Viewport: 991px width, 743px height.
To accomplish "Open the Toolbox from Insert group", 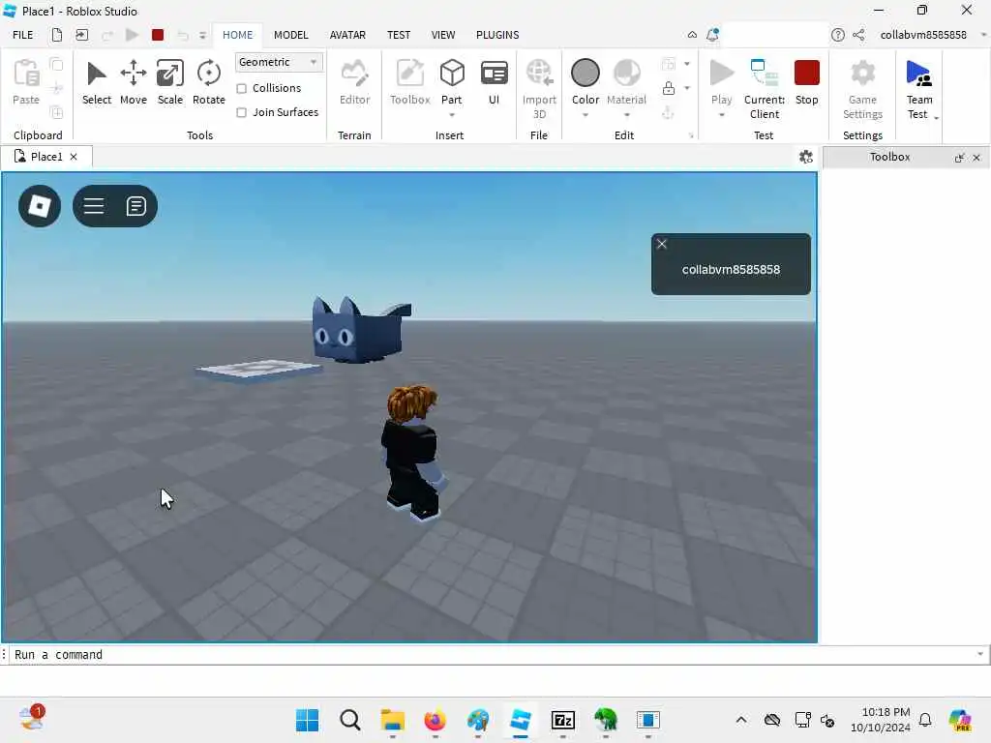I will coord(409,82).
